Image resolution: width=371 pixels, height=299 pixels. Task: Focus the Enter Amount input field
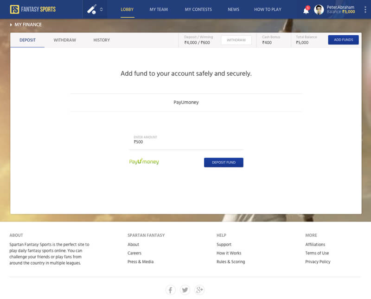point(186,142)
